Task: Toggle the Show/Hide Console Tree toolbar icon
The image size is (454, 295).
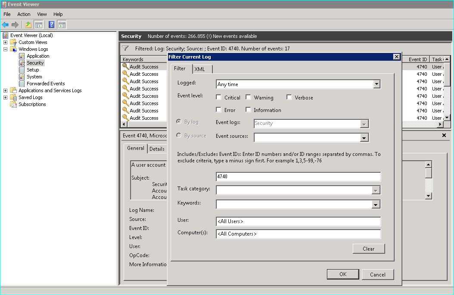Action: pyautogui.click(x=38, y=25)
